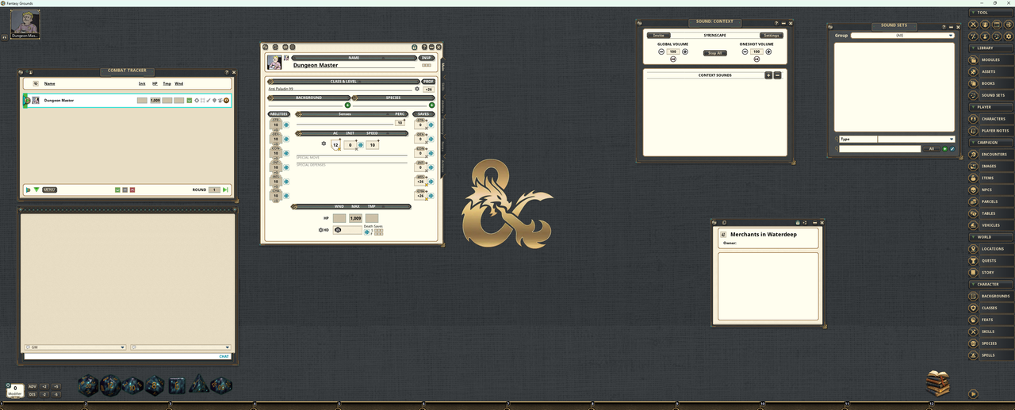Increase Oneshot Volume

pos(768,52)
